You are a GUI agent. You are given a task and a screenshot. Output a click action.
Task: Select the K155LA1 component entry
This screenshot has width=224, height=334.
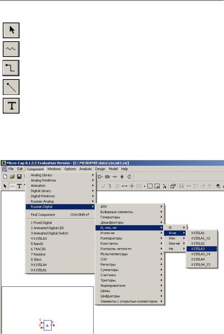(201, 233)
